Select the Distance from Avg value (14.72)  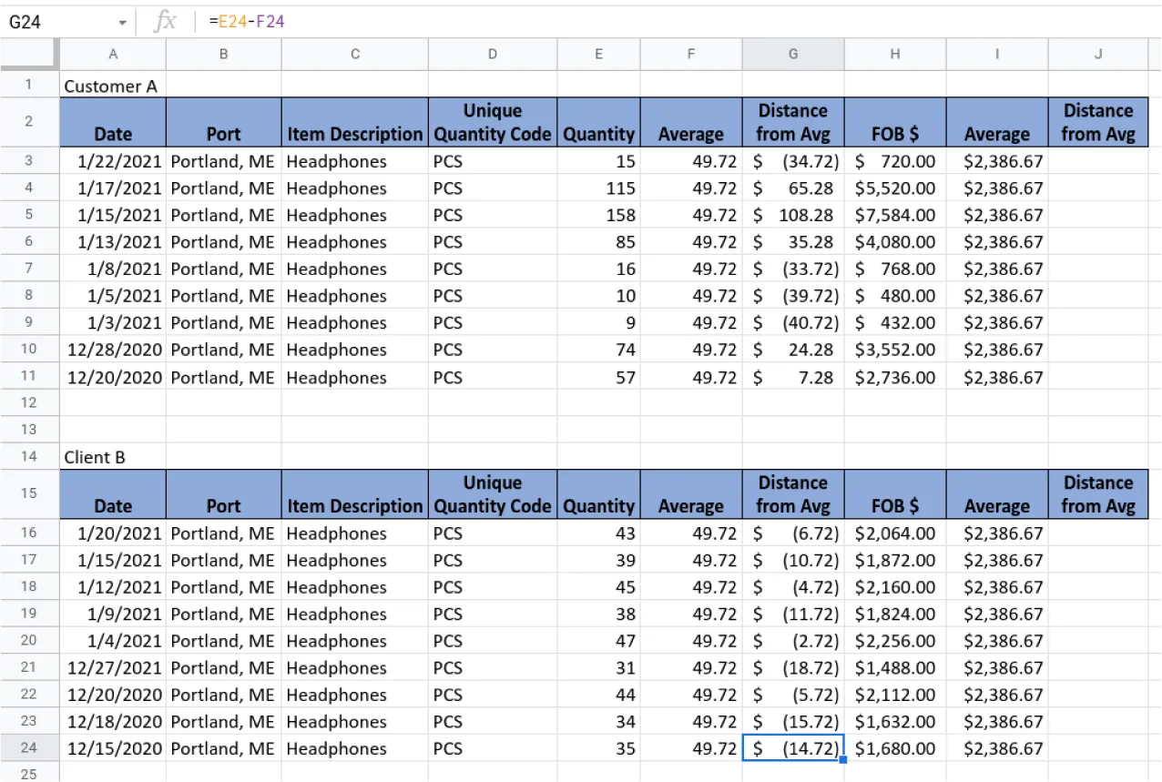click(792, 748)
